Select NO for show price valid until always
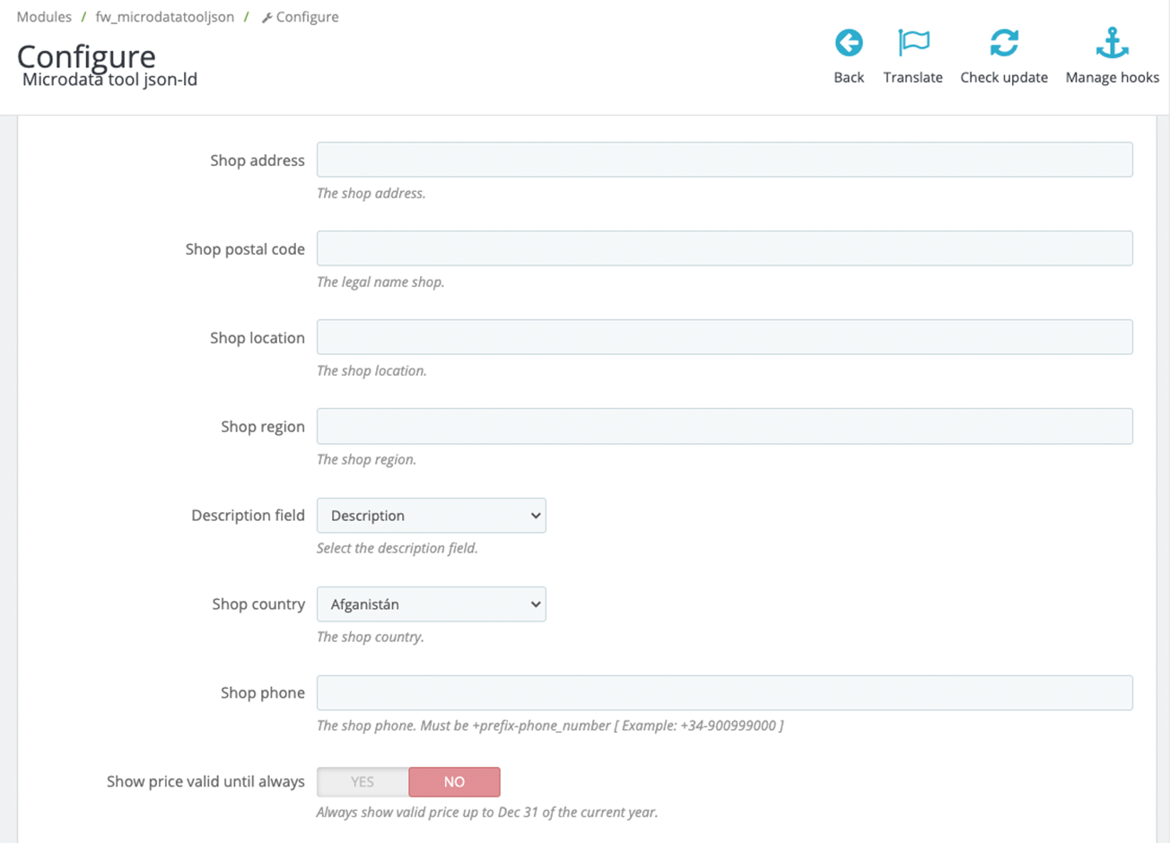The height and width of the screenshot is (843, 1170). tap(454, 782)
